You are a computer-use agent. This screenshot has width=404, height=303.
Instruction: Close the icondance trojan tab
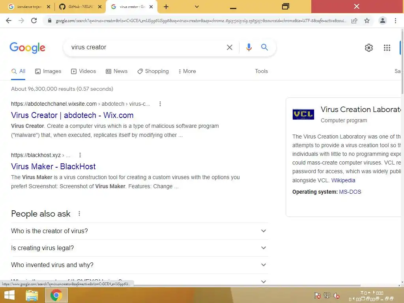pyautogui.click(x=49, y=7)
